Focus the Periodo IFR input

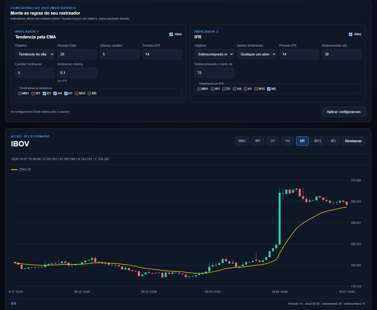pyautogui.click(x=299, y=54)
